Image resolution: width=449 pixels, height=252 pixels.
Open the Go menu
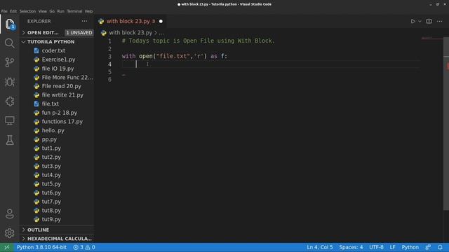pos(52,11)
